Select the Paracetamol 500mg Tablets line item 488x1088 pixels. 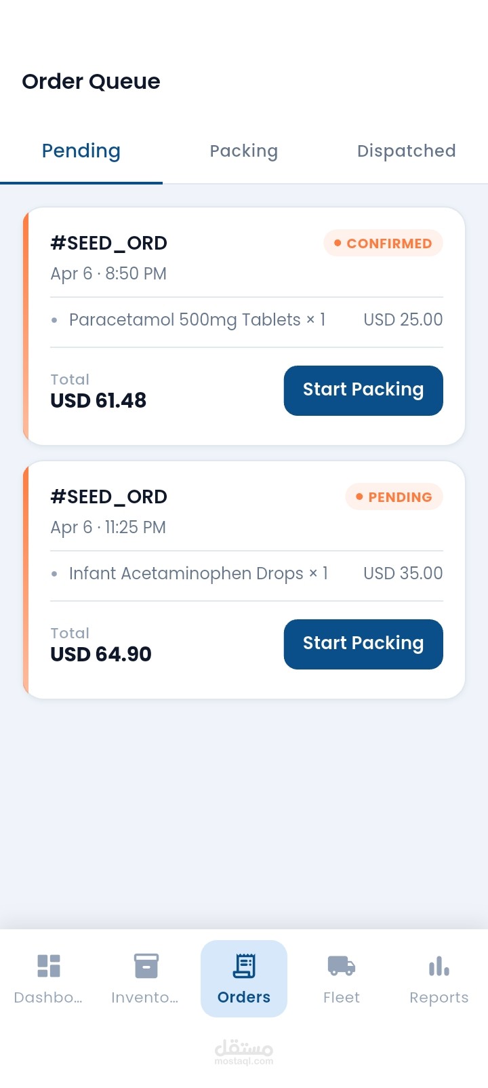[x=197, y=319]
